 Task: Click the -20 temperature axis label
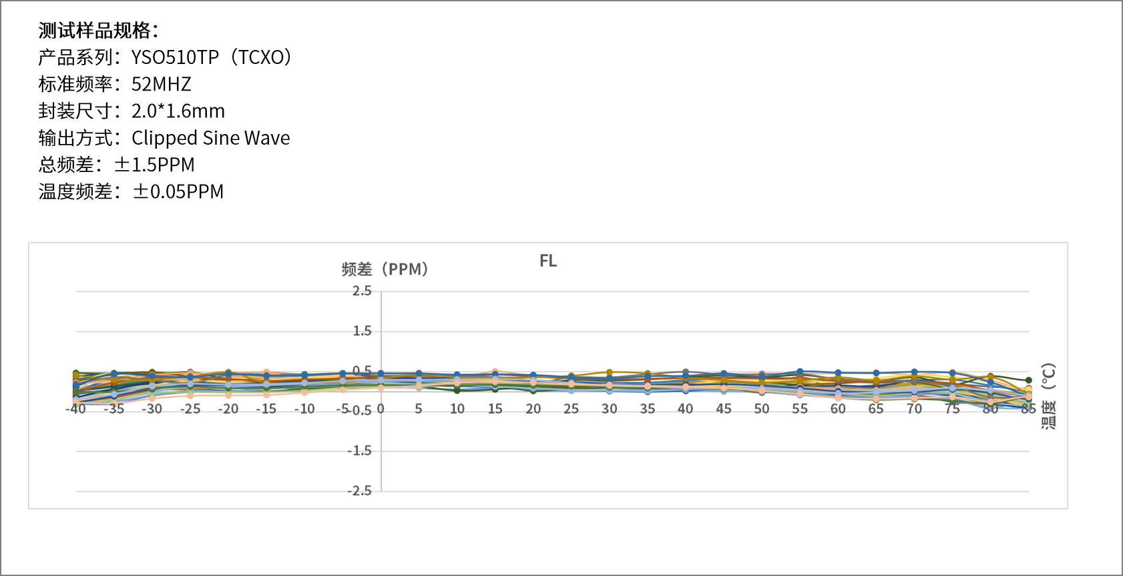(228, 409)
